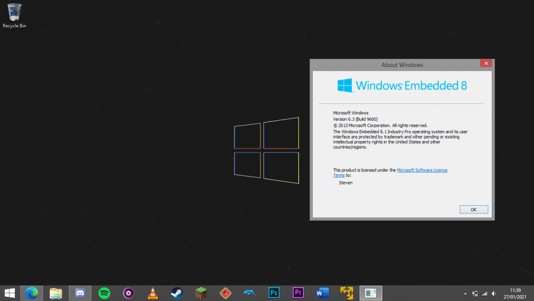Open the volume speaker control
The image size is (534, 301).
(494, 294)
